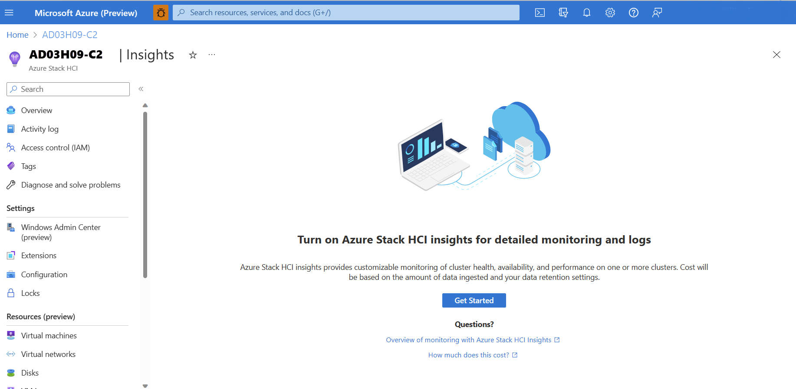Click the external link icon beside cost link
The height and width of the screenshot is (389, 796).
(515, 355)
